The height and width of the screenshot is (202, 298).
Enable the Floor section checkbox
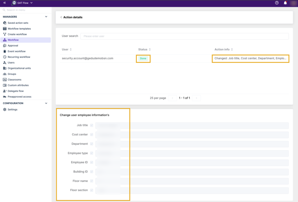click(x=92, y=190)
